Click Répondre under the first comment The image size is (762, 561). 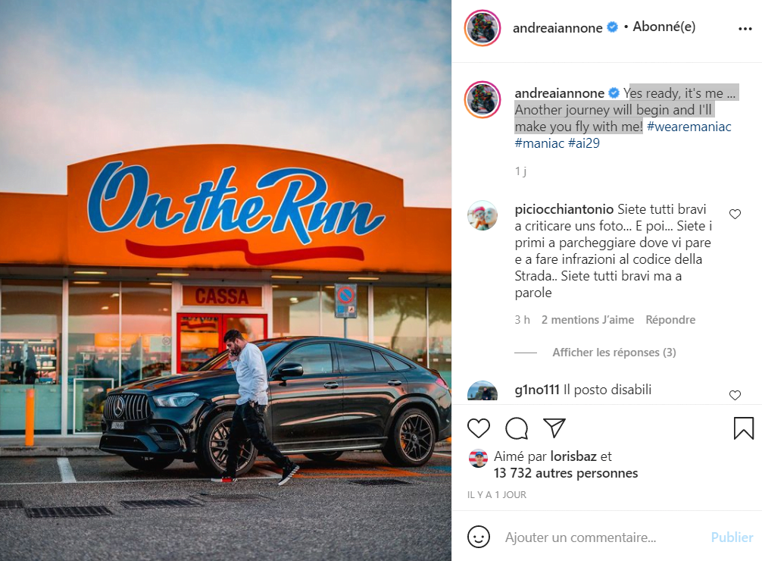tap(670, 320)
